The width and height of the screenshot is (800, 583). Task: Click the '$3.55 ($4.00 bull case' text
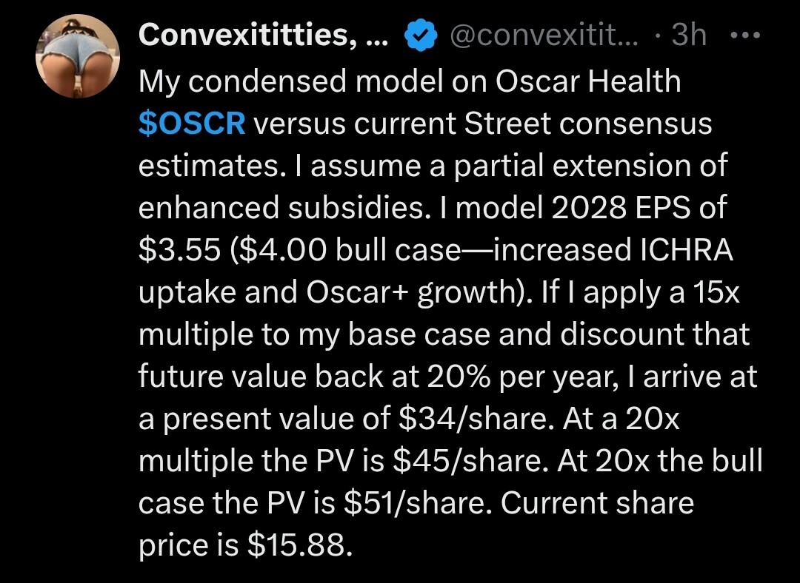click(299, 250)
